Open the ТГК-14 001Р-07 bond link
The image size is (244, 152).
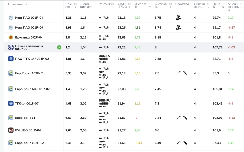point(27,103)
